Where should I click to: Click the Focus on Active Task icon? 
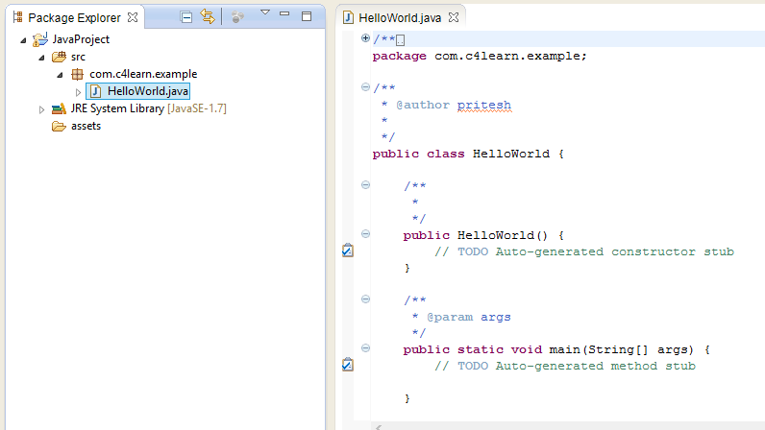pyautogui.click(x=237, y=17)
